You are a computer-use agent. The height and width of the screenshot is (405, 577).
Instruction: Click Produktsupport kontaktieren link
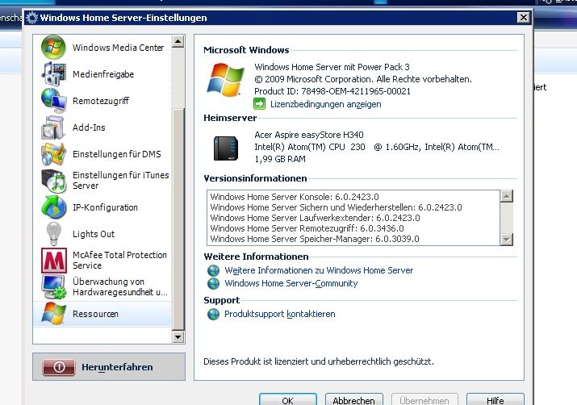click(x=280, y=314)
